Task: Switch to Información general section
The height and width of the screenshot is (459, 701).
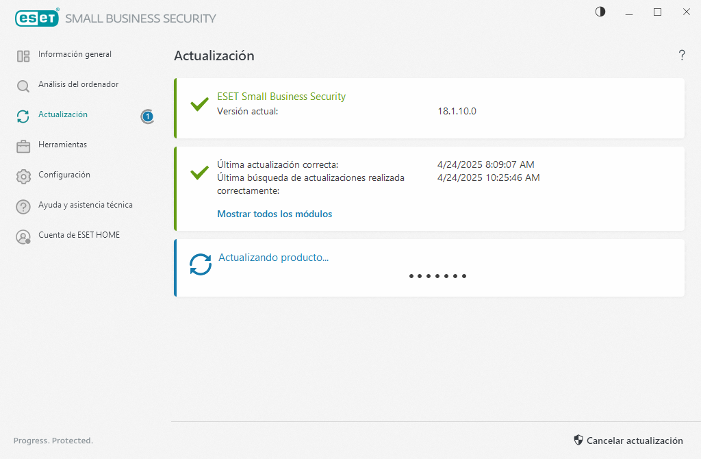Action: 75,55
